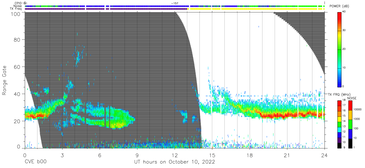Click the 'UT hours on October 10, 2022' axis title
365x168 pixels.
[x=174, y=162]
